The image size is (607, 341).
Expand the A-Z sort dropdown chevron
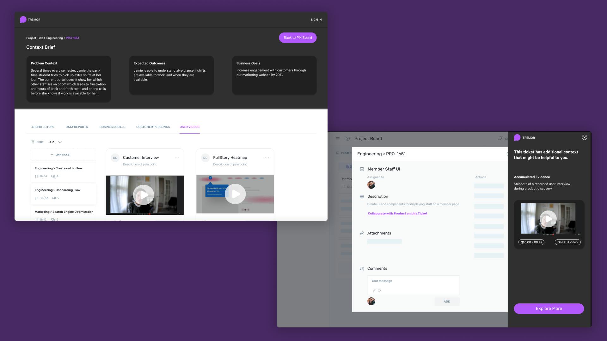click(60, 142)
